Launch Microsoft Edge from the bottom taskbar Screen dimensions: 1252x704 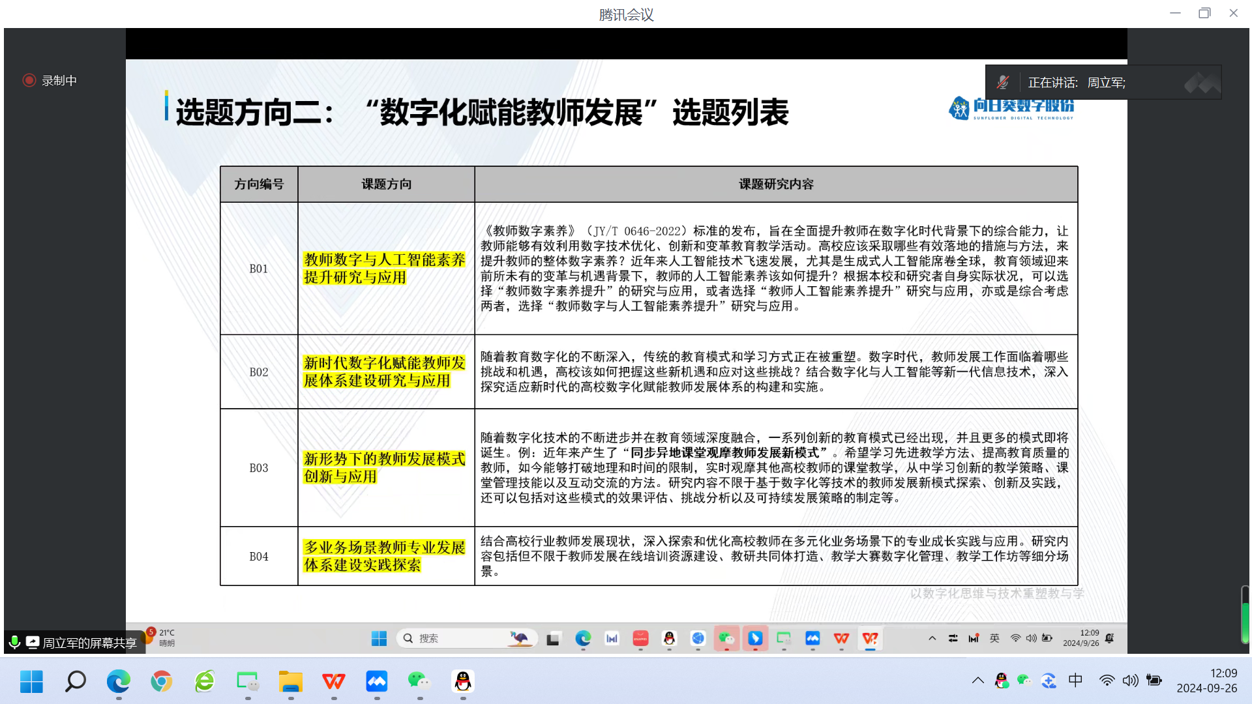click(118, 682)
